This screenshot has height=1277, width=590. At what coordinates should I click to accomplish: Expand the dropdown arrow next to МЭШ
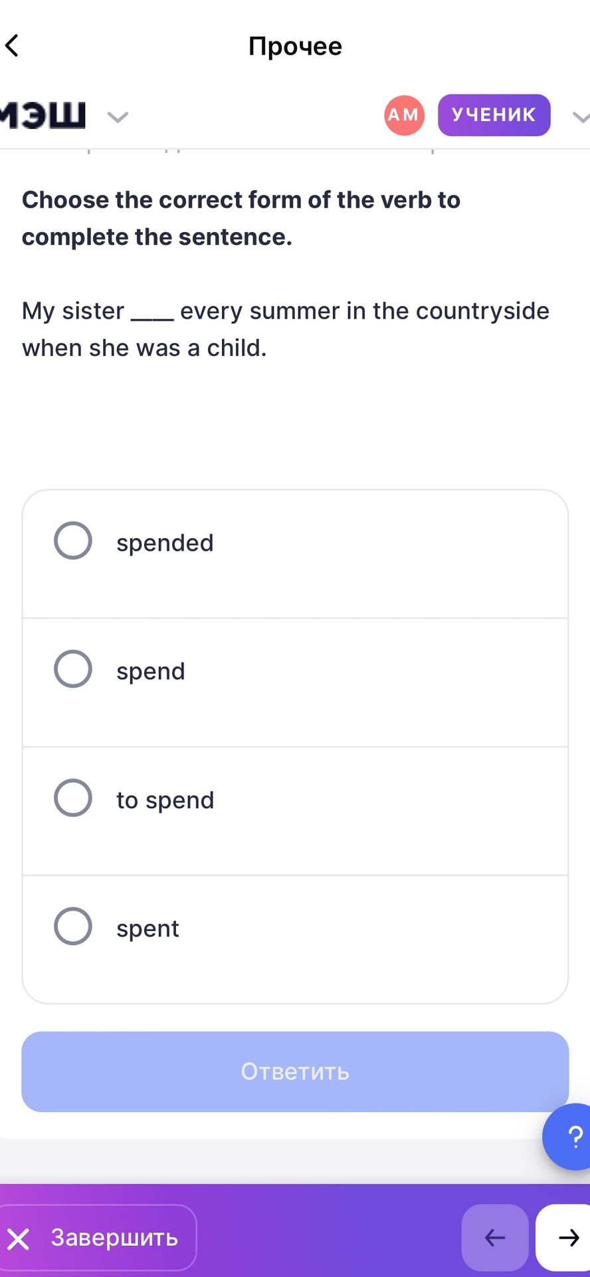pyautogui.click(x=118, y=117)
